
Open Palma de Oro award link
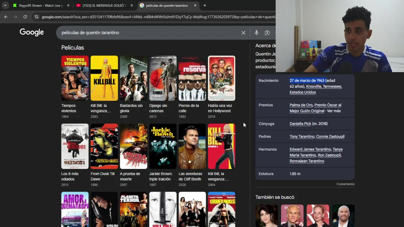[301, 105]
